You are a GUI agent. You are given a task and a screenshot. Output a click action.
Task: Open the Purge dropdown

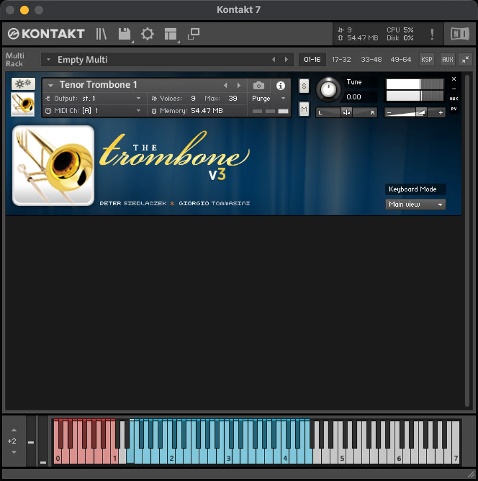268,99
